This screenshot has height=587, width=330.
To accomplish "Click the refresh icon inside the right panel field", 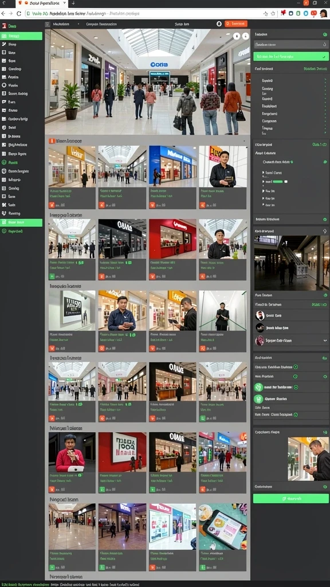I will pos(324,45).
